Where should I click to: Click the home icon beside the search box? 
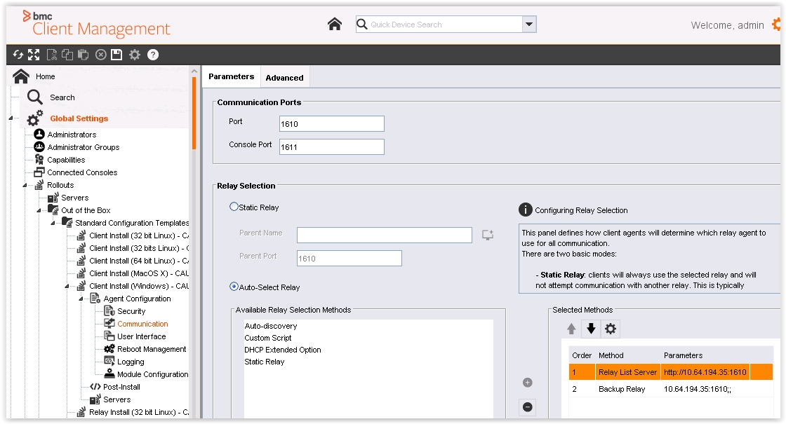(x=335, y=25)
